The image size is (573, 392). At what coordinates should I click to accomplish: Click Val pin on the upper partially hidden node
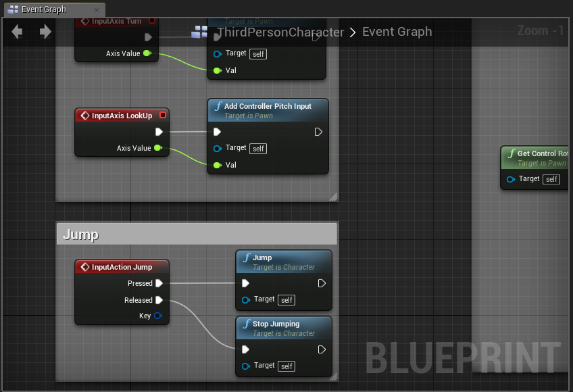(218, 70)
